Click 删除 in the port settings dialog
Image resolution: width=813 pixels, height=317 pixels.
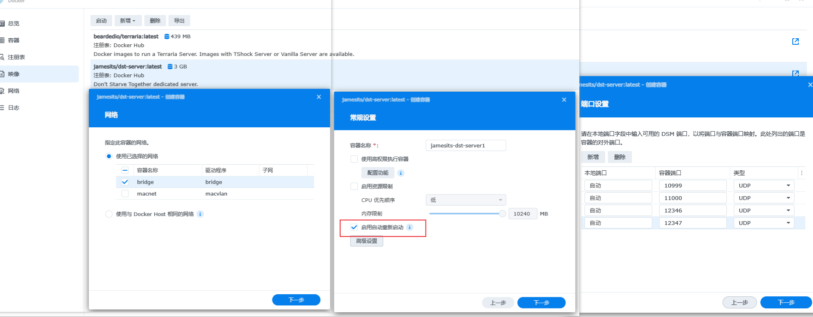click(620, 157)
